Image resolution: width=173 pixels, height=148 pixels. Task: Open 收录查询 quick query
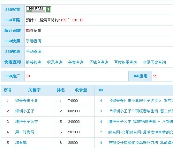tap(55, 62)
